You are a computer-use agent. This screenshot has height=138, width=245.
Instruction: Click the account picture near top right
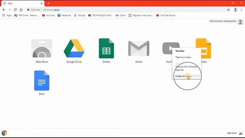click(240, 22)
